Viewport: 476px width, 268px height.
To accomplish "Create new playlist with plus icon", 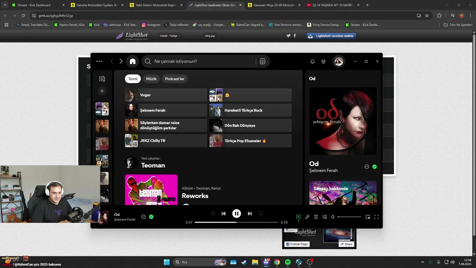I will pyautogui.click(x=102, y=91).
